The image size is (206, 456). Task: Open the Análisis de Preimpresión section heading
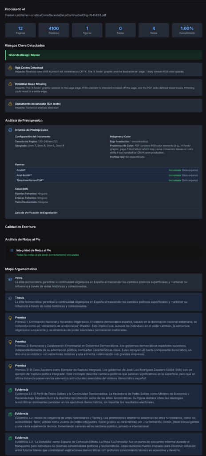pos(24,120)
